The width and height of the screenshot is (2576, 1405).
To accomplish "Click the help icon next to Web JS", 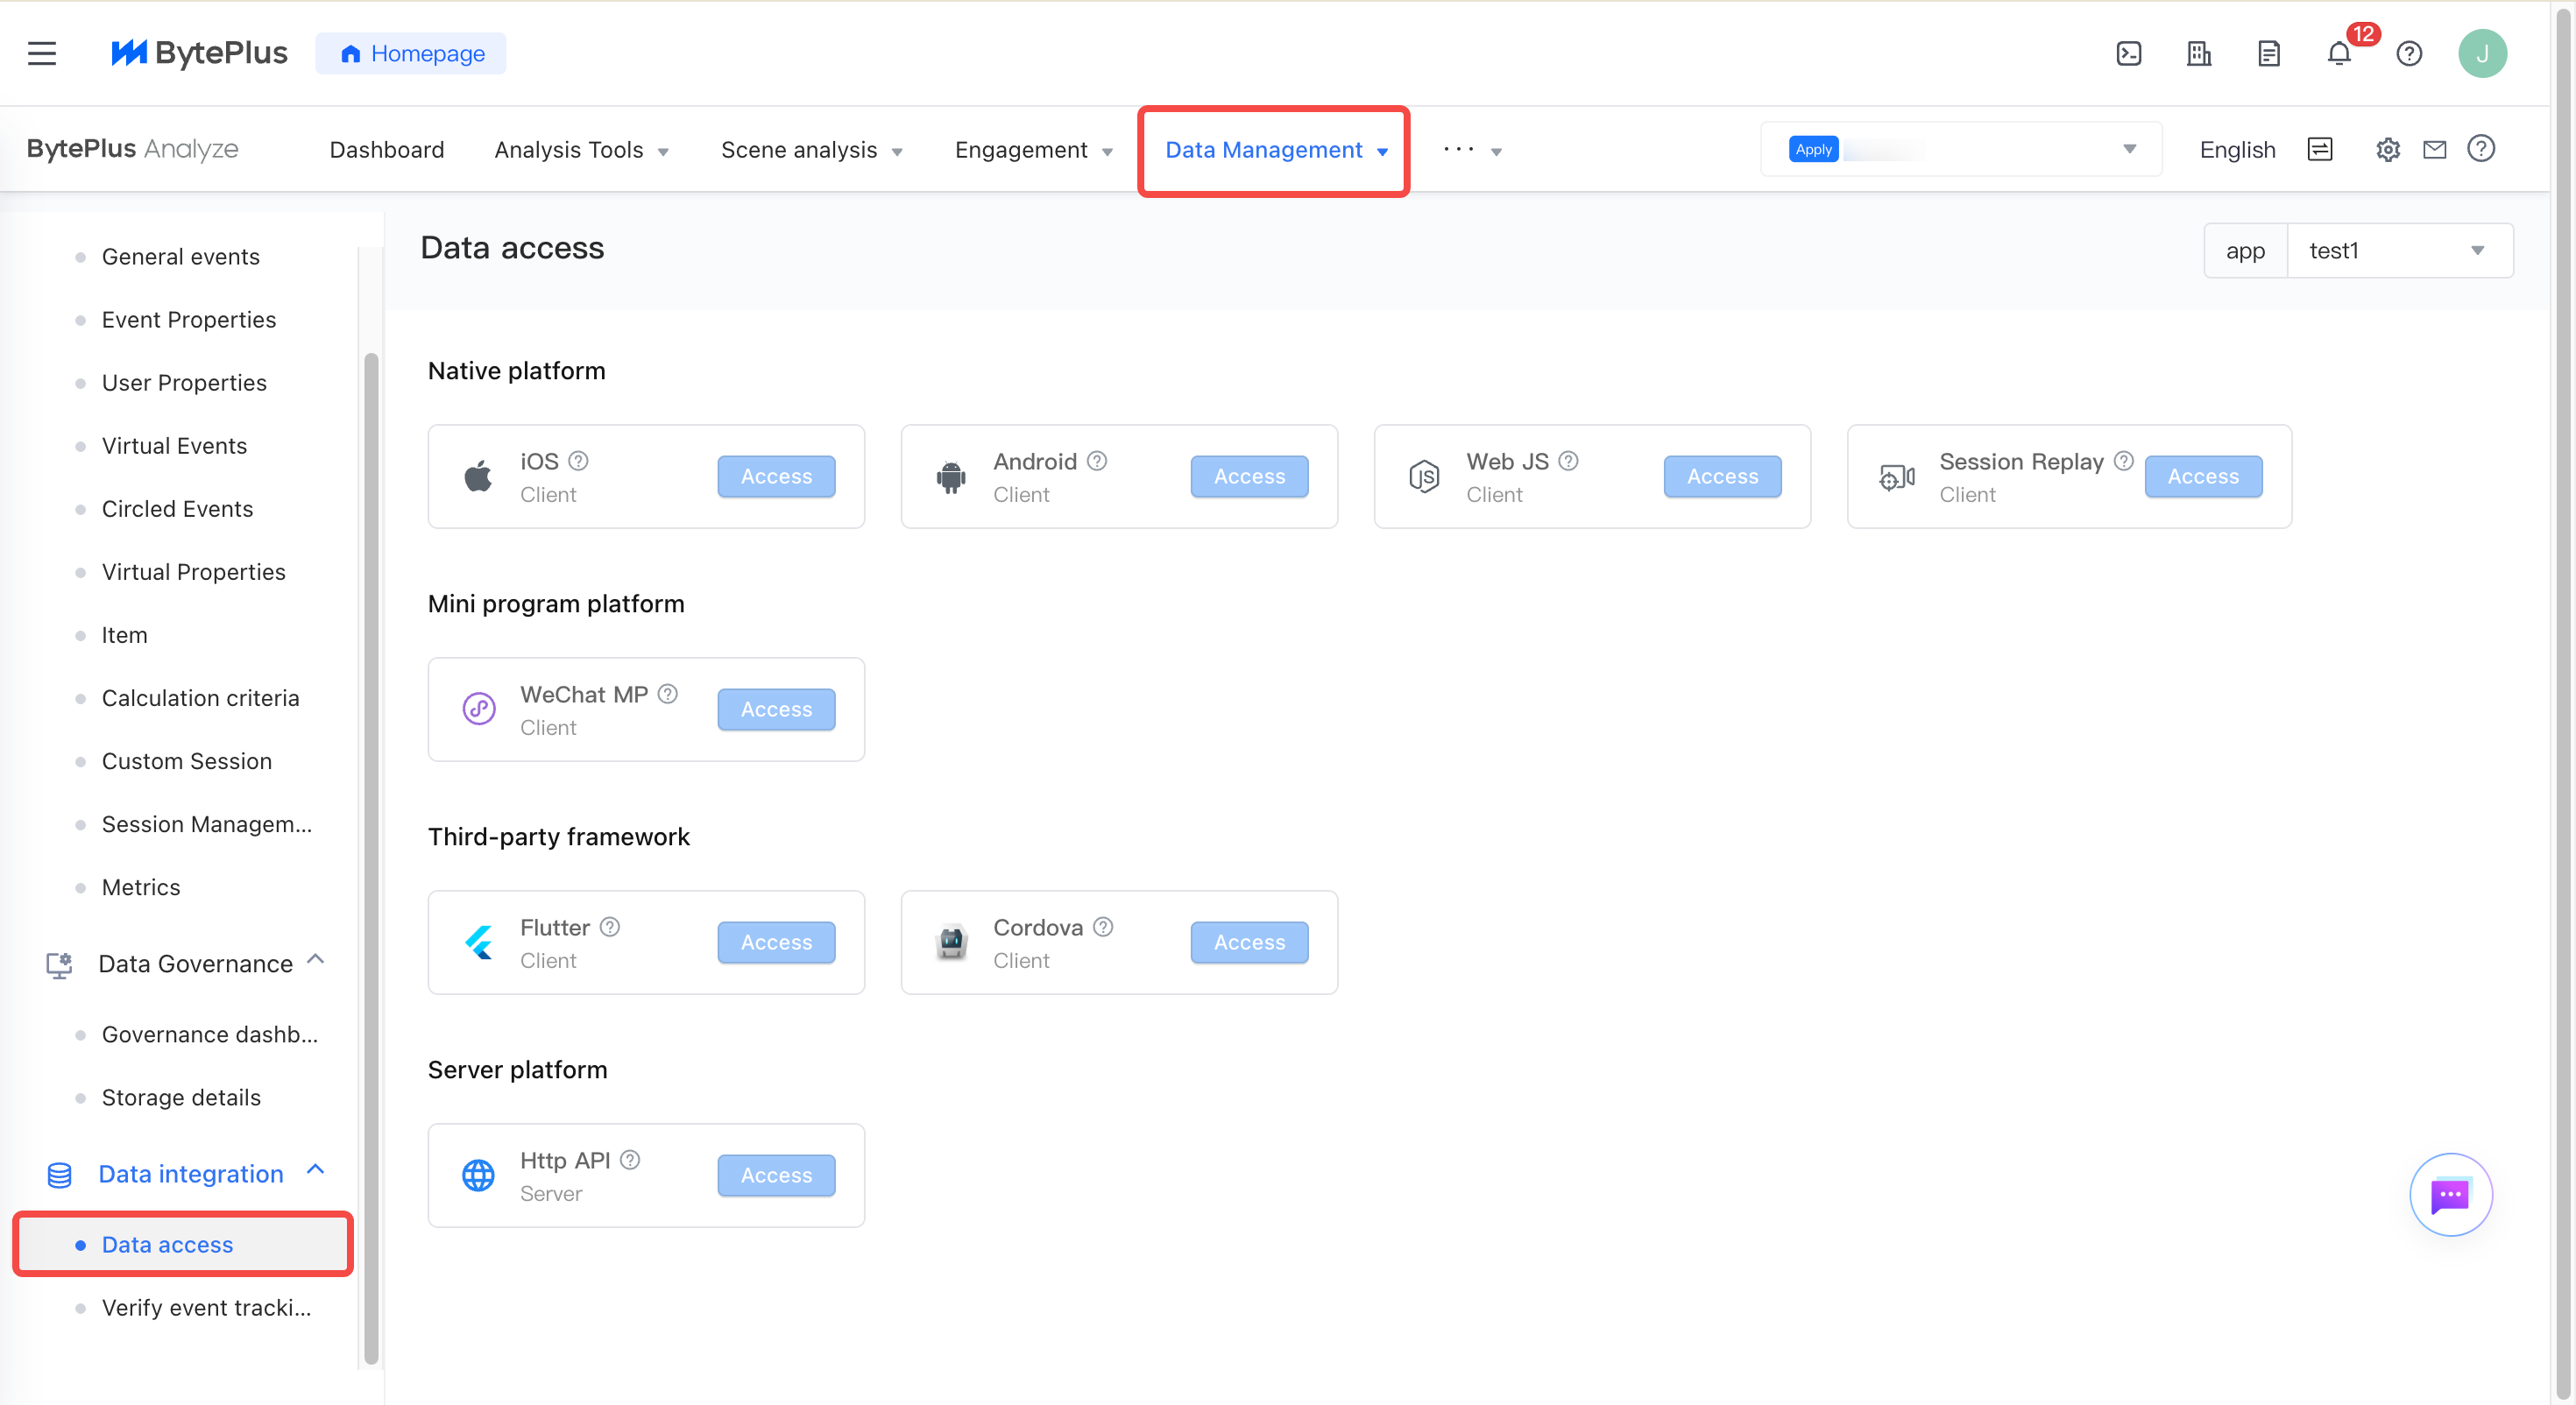I will click(1568, 461).
